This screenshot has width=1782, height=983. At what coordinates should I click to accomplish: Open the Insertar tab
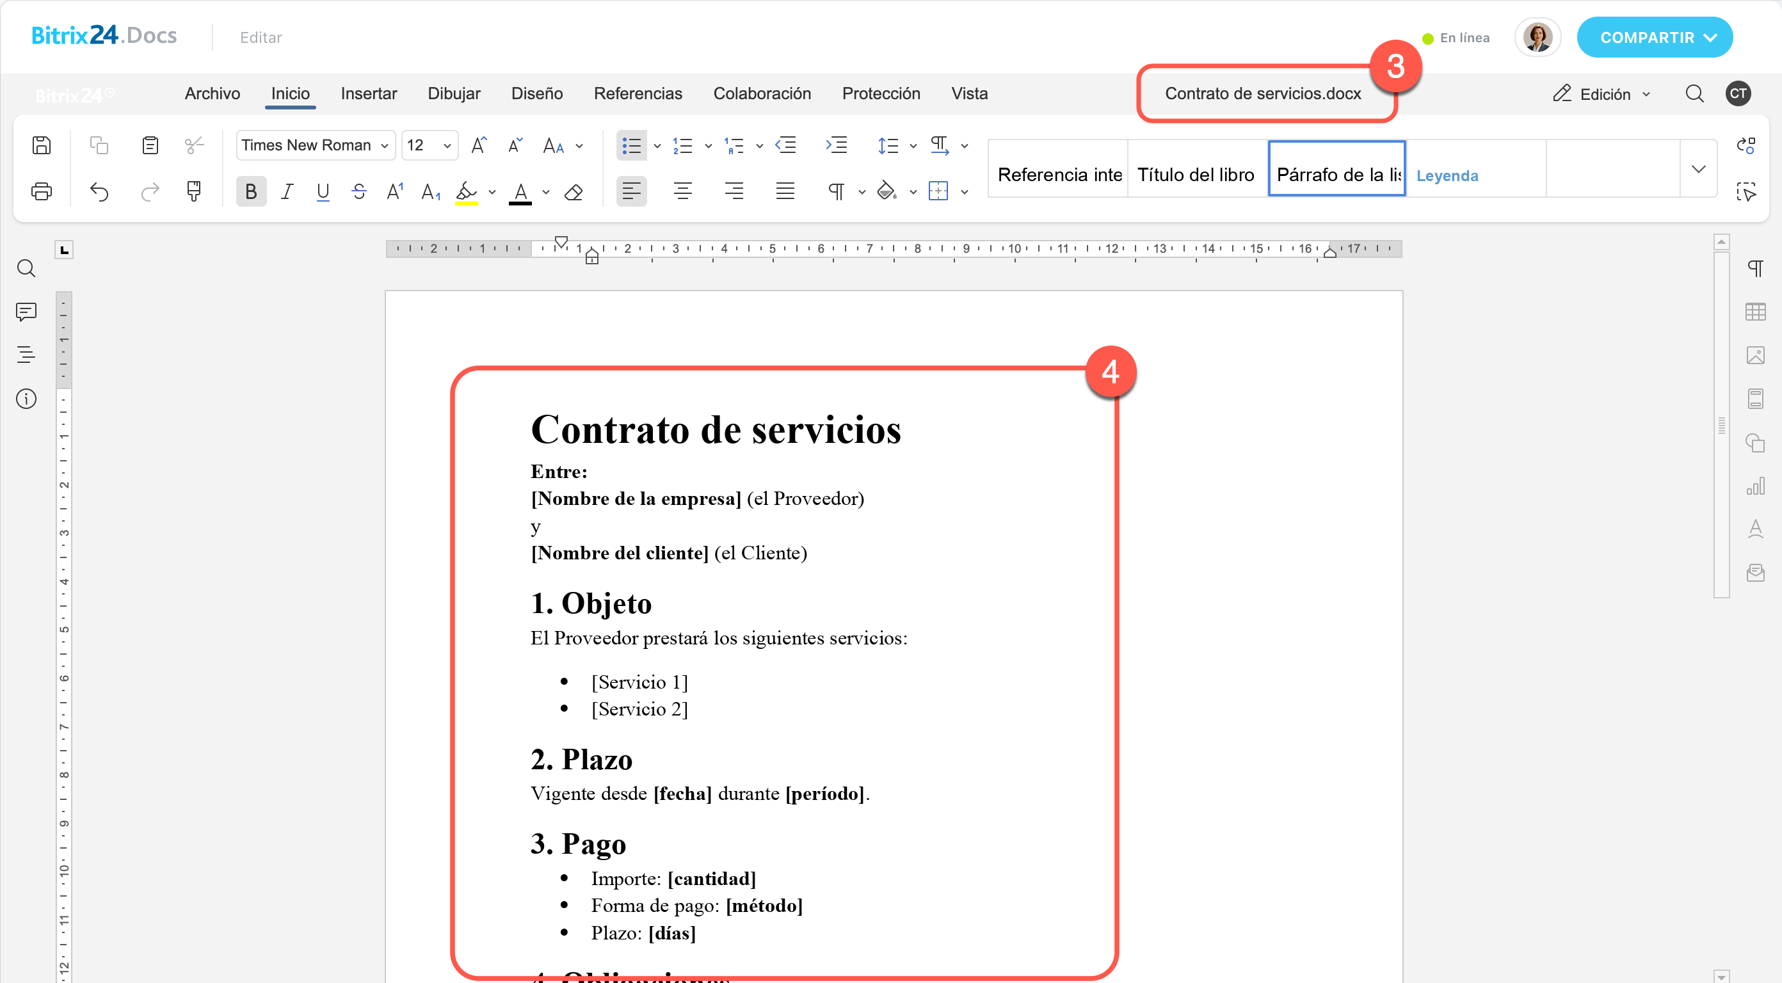[x=369, y=93]
